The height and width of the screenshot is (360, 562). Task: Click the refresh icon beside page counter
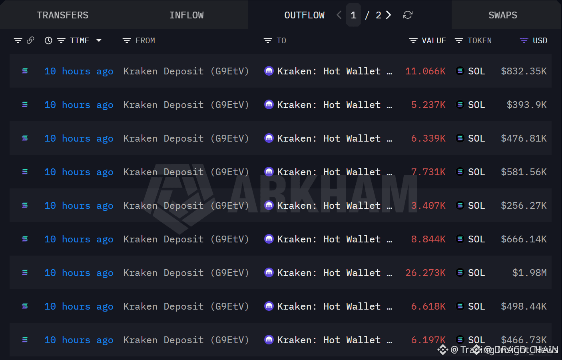pos(407,15)
